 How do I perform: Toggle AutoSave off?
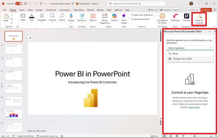pos(19,4)
